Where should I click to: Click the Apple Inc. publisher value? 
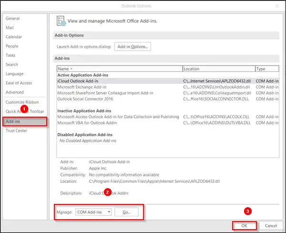click(x=98, y=168)
